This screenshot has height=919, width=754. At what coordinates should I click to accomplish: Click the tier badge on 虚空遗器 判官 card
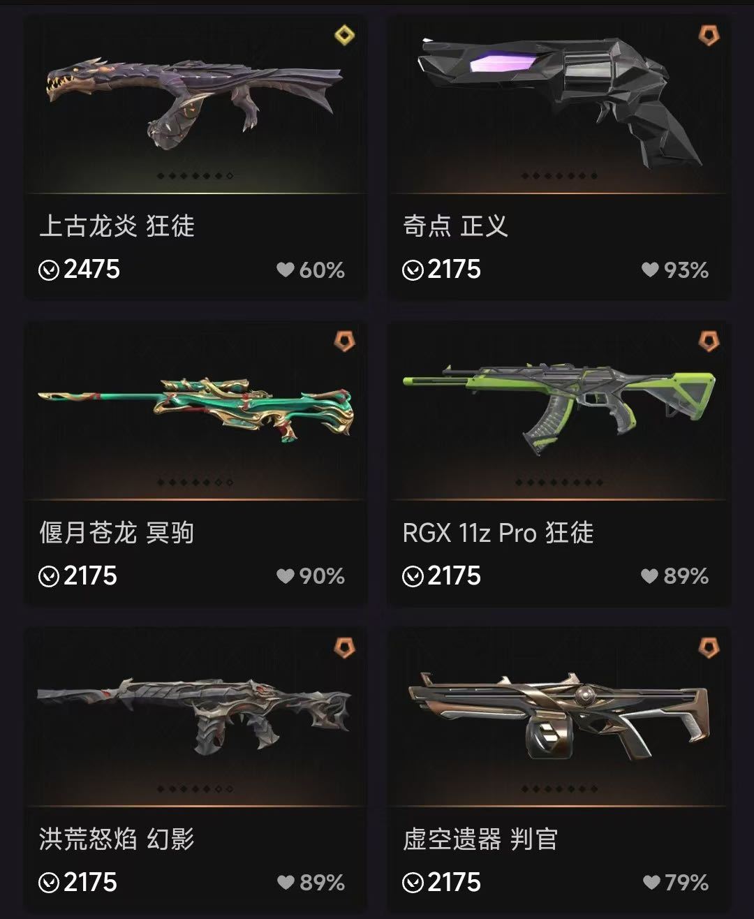coord(709,647)
